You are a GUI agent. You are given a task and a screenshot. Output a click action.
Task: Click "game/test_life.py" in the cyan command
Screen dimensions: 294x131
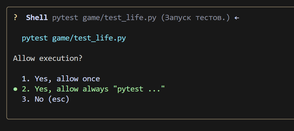tap(89, 38)
